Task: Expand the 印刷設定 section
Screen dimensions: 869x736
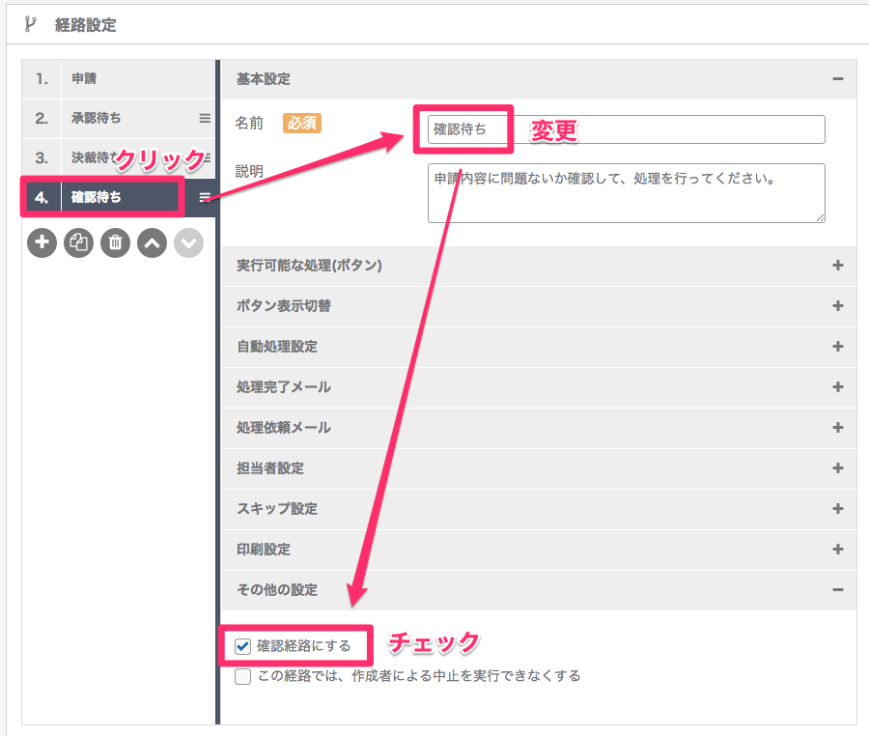Action: (838, 550)
